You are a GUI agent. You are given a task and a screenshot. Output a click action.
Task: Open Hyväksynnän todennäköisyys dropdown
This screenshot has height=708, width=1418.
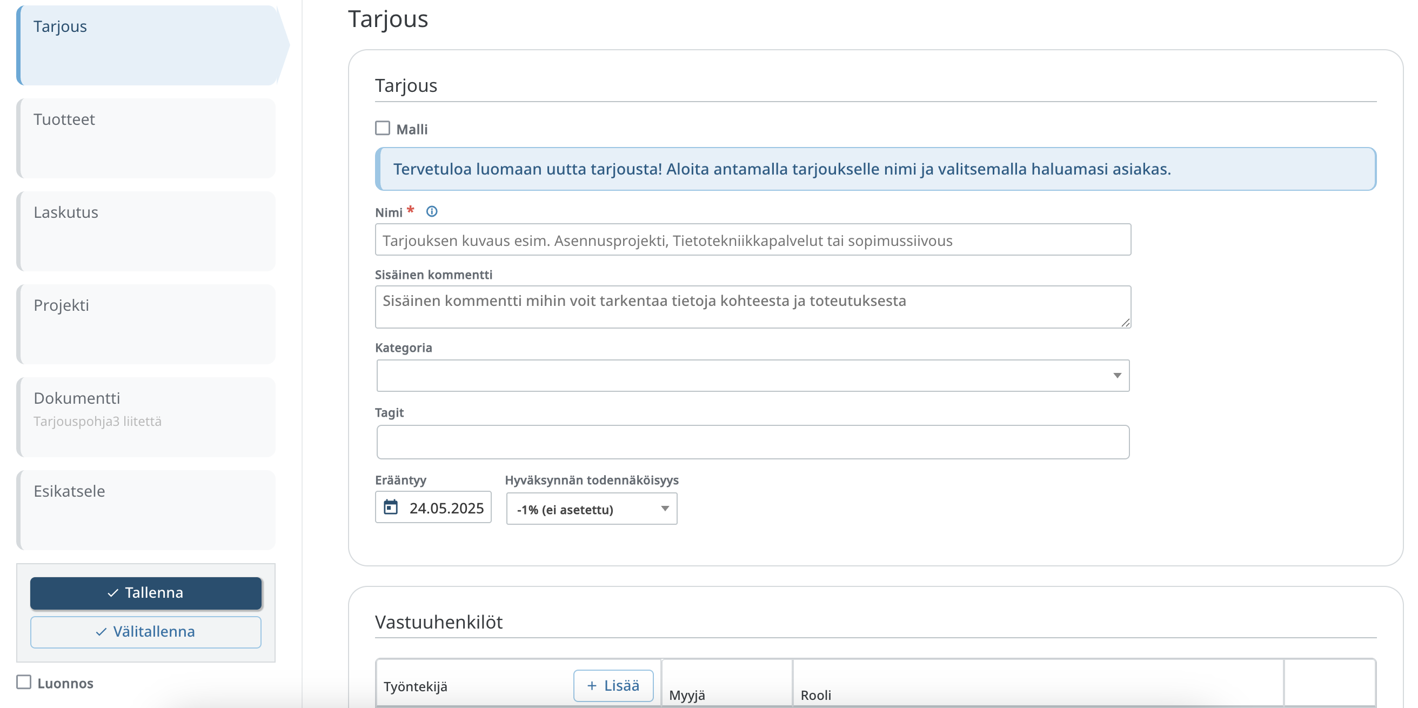point(591,509)
